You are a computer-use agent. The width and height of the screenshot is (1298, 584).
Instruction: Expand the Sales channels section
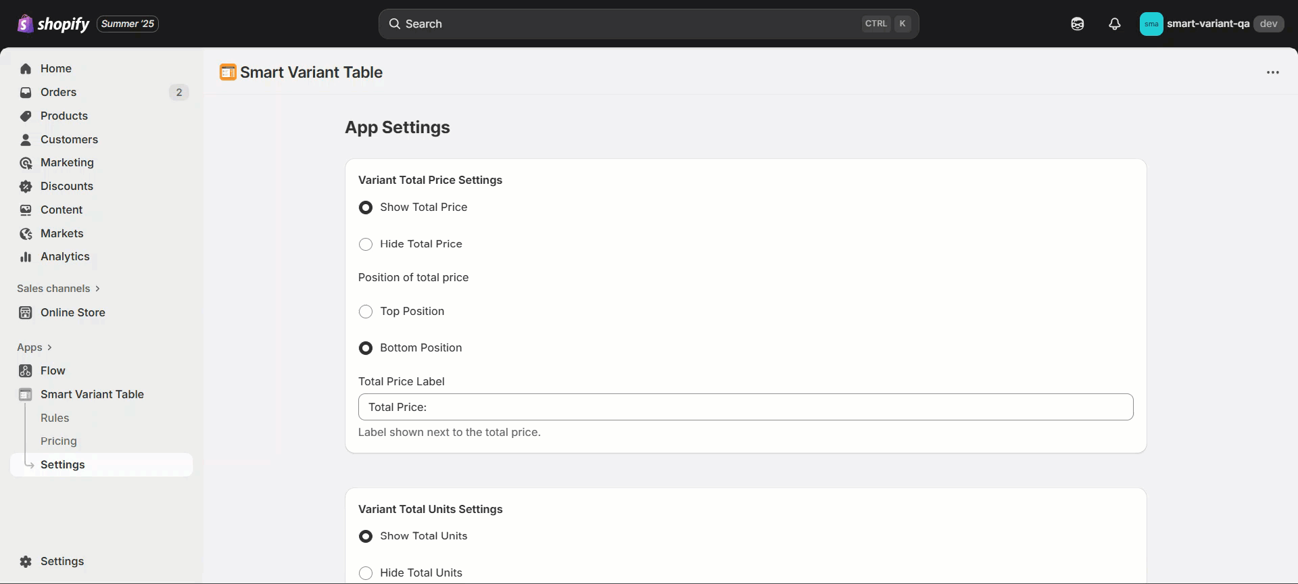click(x=59, y=289)
